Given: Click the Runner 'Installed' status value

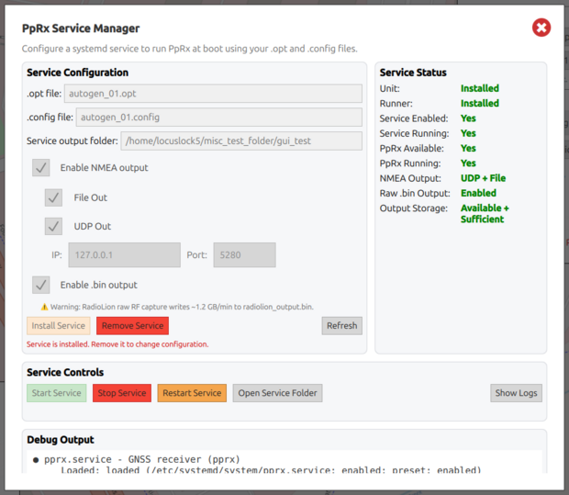Looking at the screenshot, I should [x=480, y=103].
